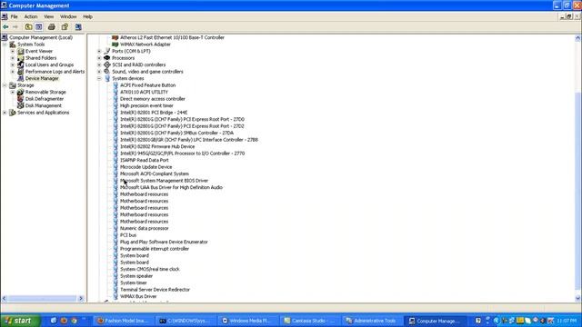
Task: Select Microsoft System Management BIOS Driver
Action: click(164, 181)
